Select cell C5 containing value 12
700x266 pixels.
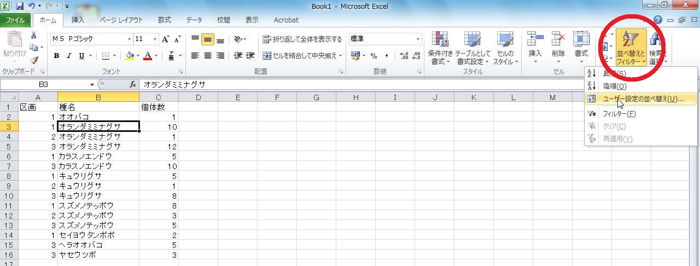159,147
